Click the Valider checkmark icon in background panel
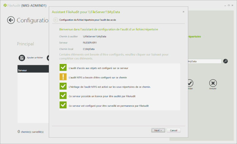 click(x=190, y=83)
